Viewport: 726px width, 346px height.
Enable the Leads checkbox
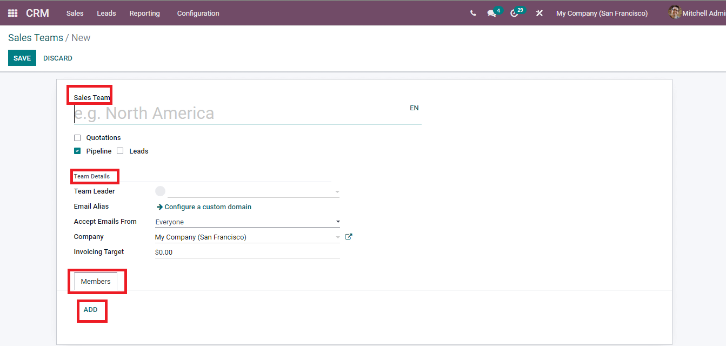[x=121, y=151]
